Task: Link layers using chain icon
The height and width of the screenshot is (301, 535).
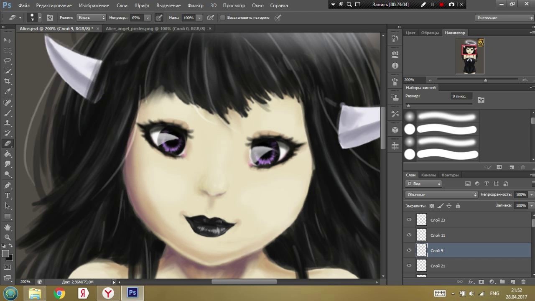Action: [460, 282]
